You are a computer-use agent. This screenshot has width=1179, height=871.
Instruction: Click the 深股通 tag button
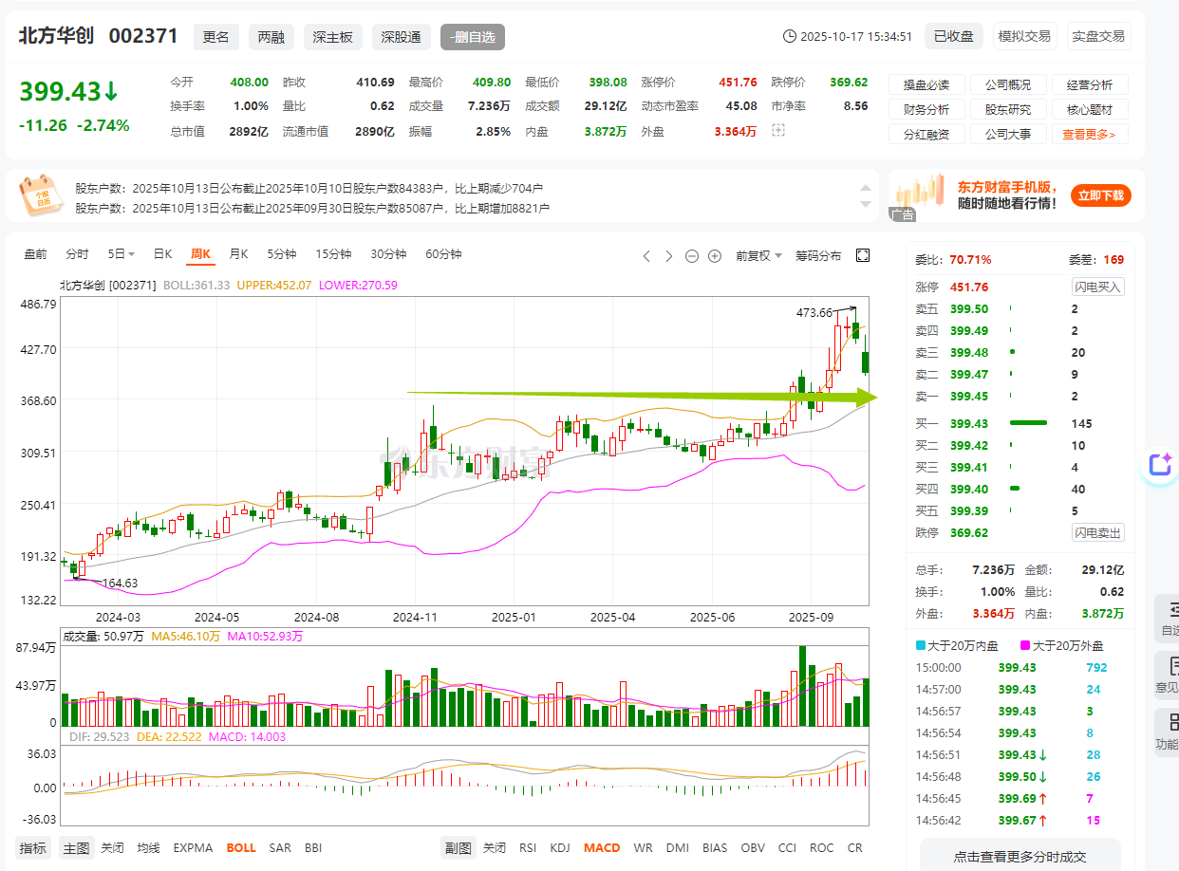pos(402,37)
